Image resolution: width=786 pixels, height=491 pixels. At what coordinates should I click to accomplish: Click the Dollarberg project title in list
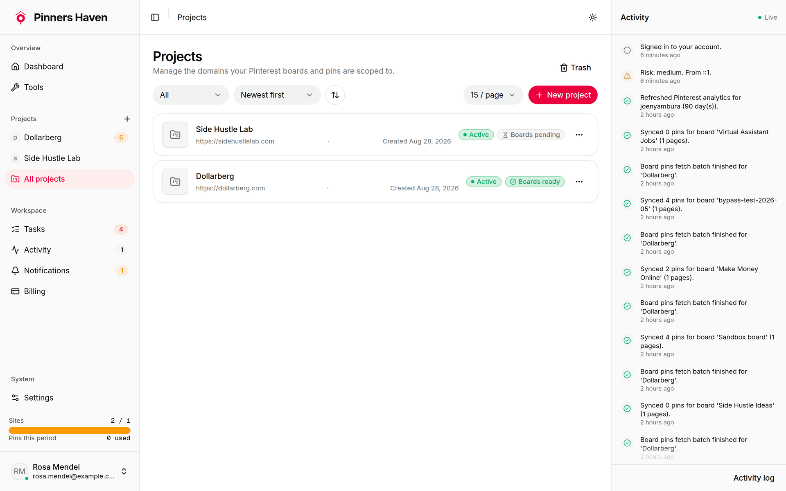coord(215,176)
